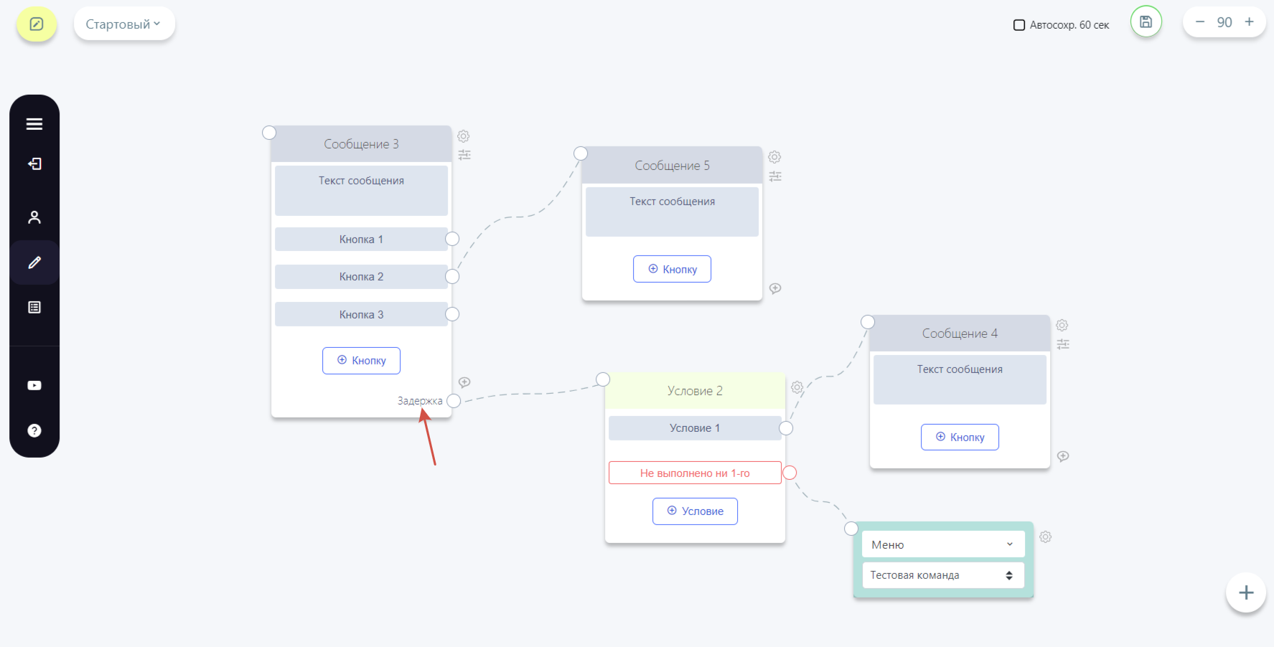
Task: Select Кнопка 2 in Сообщение 3
Action: 361,277
